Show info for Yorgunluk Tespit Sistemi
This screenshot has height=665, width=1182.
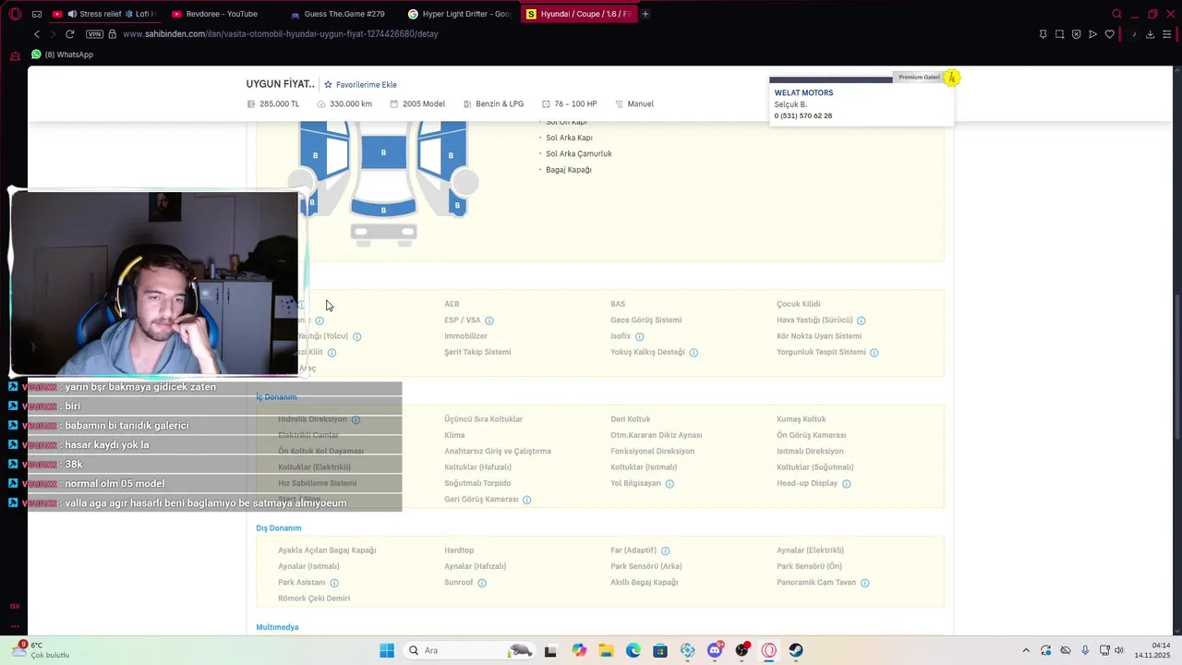[x=874, y=353]
